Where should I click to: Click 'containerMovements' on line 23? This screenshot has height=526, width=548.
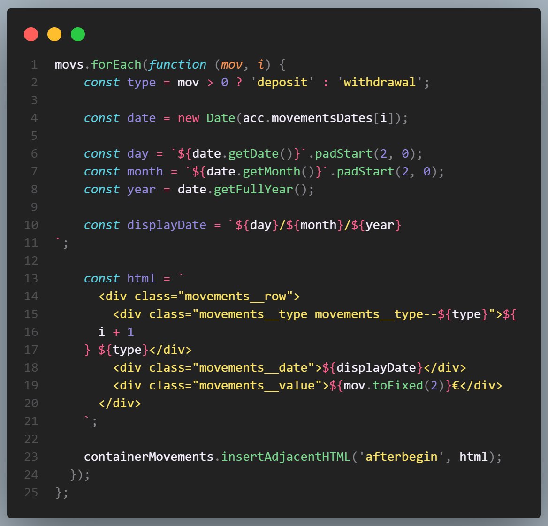click(149, 457)
